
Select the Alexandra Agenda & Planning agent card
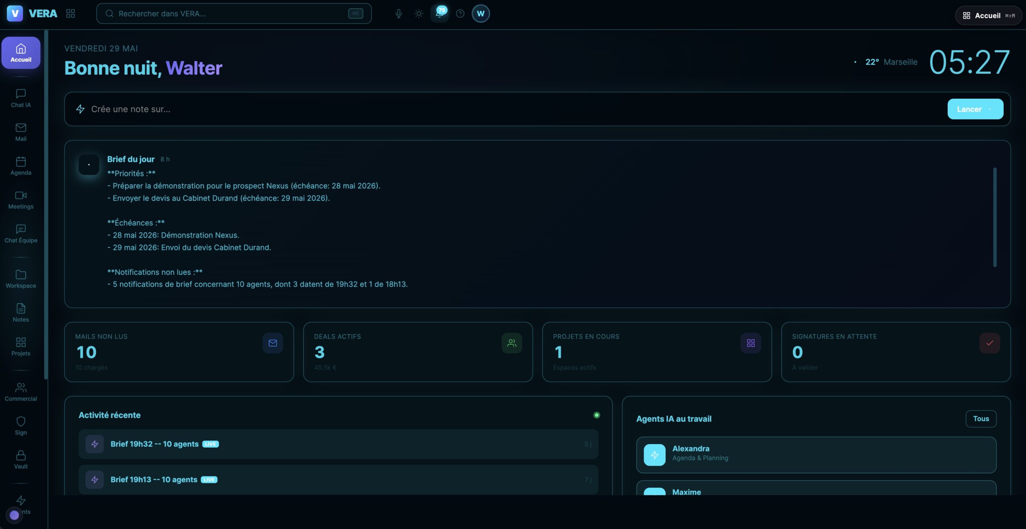pos(816,455)
